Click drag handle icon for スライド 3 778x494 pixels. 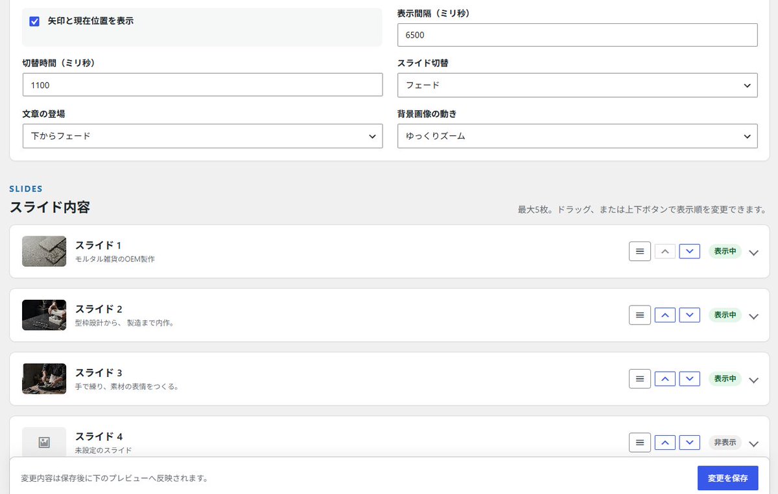point(640,379)
